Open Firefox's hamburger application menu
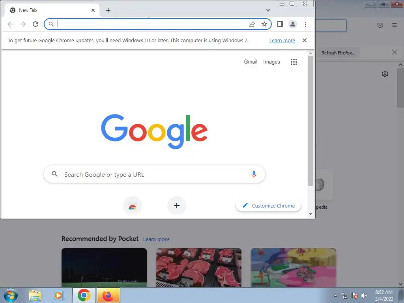This screenshot has width=404, height=303. pyautogui.click(x=395, y=25)
